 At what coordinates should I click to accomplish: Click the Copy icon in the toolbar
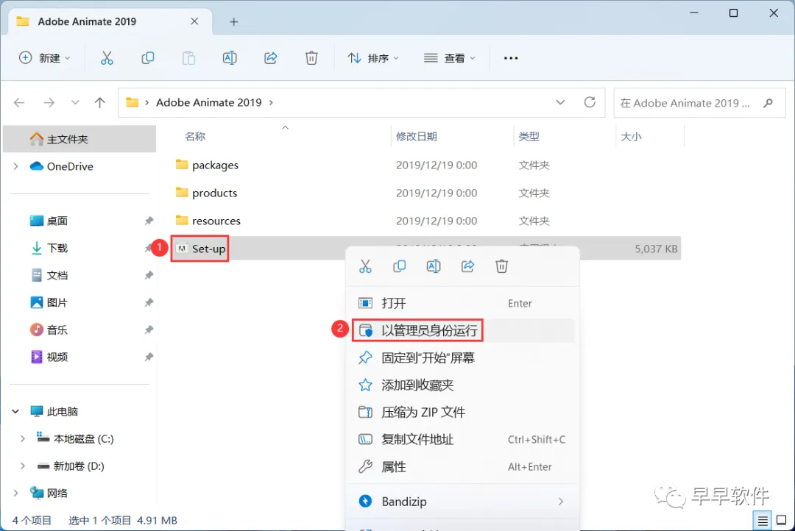click(147, 58)
